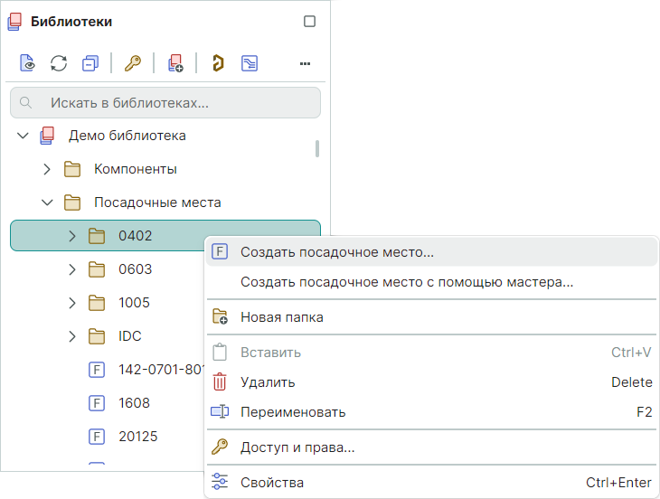Click the brown logo toolbar icon
This screenshot has height=499, width=660.
217,63
